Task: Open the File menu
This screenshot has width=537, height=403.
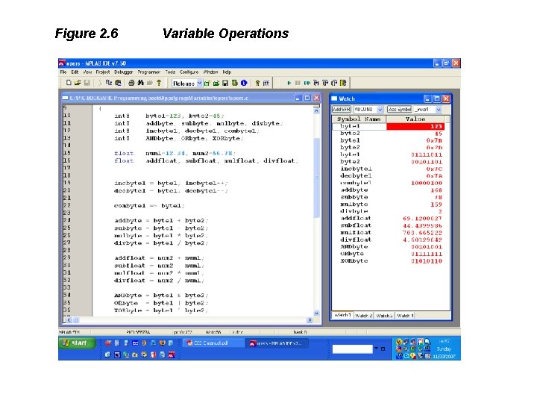Action: [x=63, y=72]
